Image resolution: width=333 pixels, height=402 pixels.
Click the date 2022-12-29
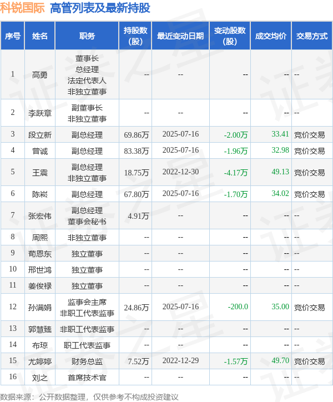[x=180, y=361]
